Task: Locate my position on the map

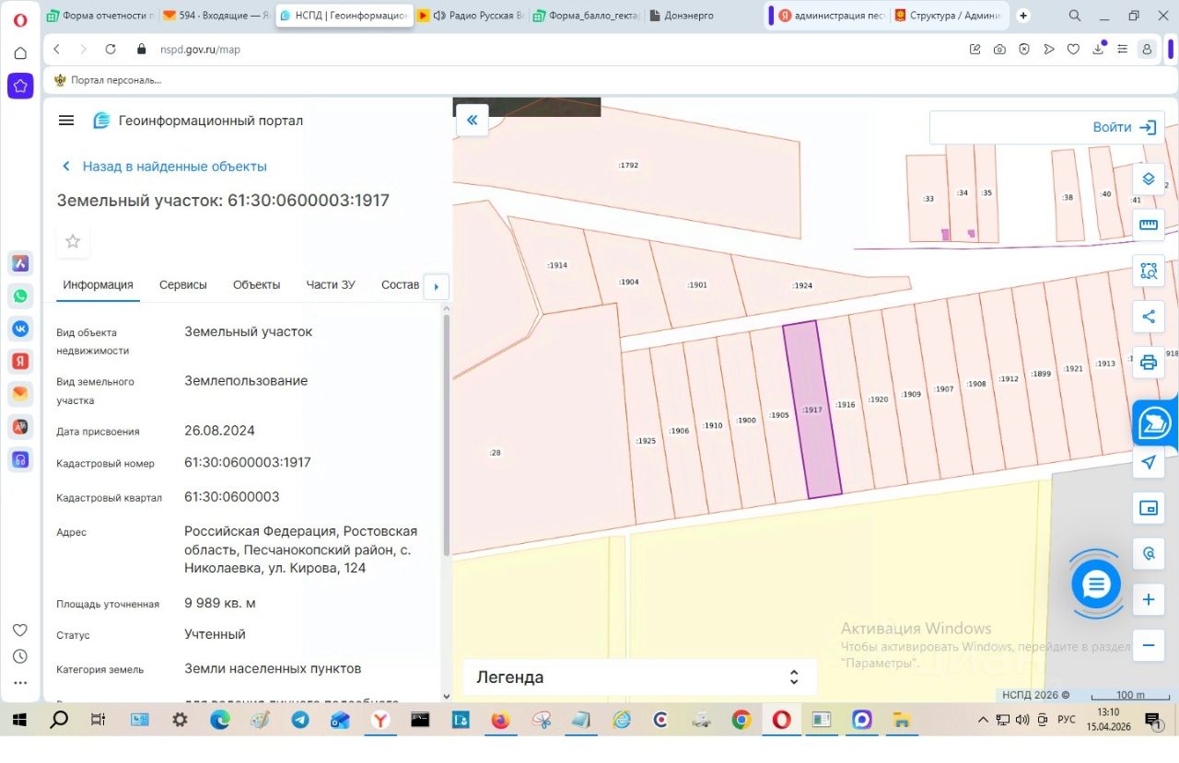Action: tap(1149, 462)
